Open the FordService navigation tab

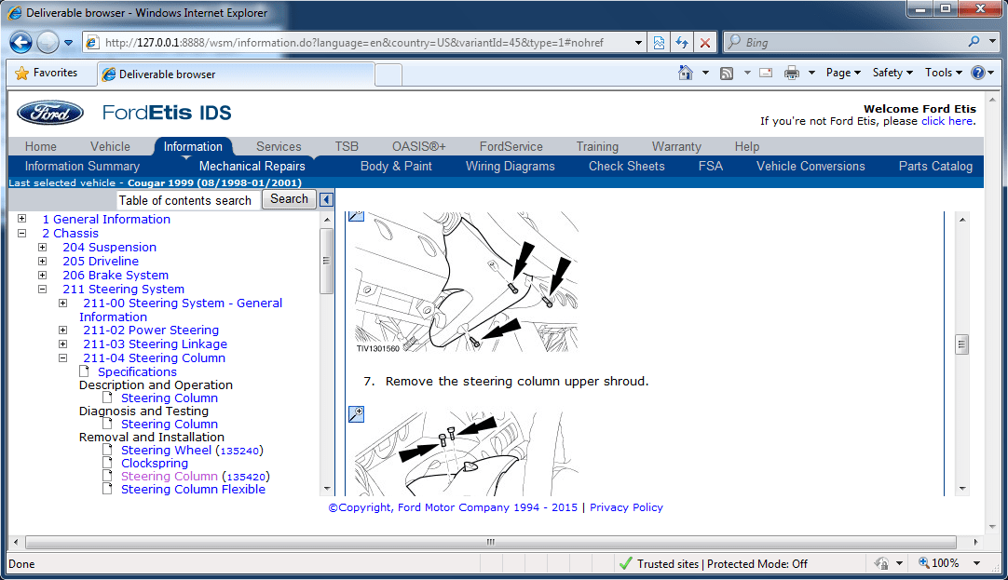pyautogui.click(x=511, y=146)
